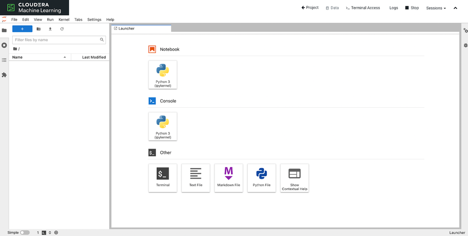This screenshot has width=468, height=236.
Task: Click Launcher label in status bar
Action: [457, 233]
